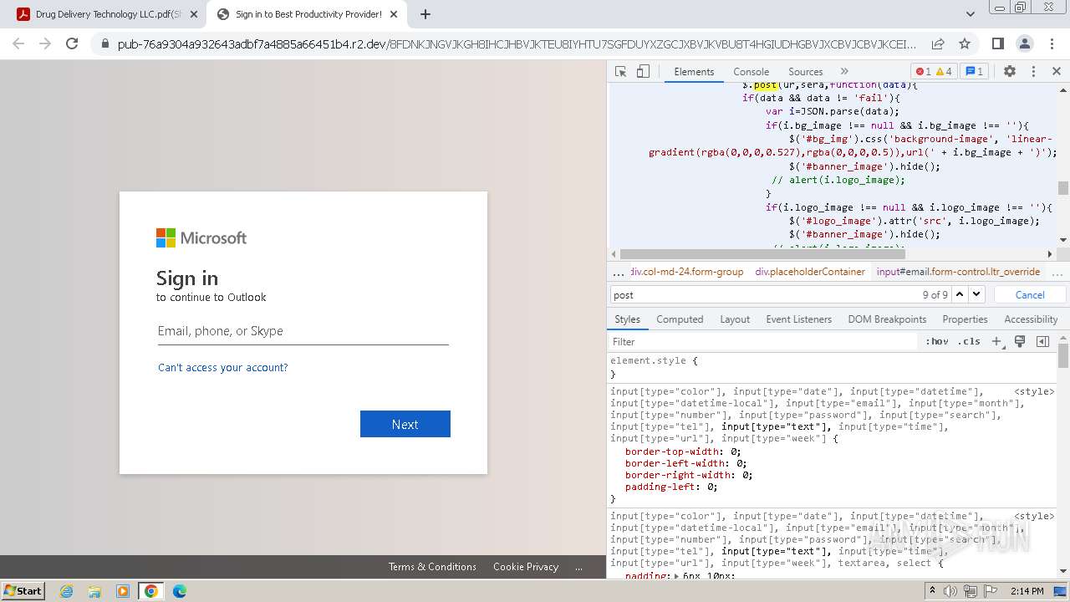This screenshot has width=1070, height=602.
Task: Add a new style rule
Action: tap(996, 341)
